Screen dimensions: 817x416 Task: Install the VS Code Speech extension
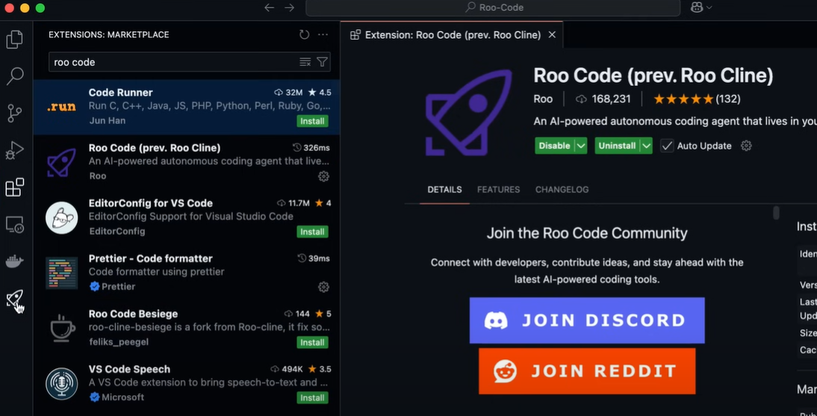point(312,397)
